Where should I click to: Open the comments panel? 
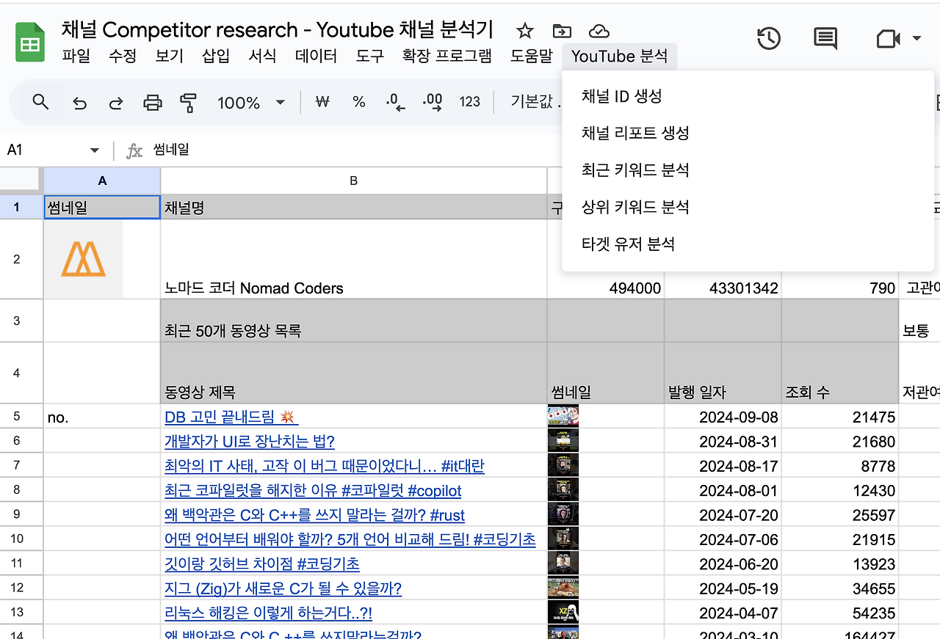825,38
